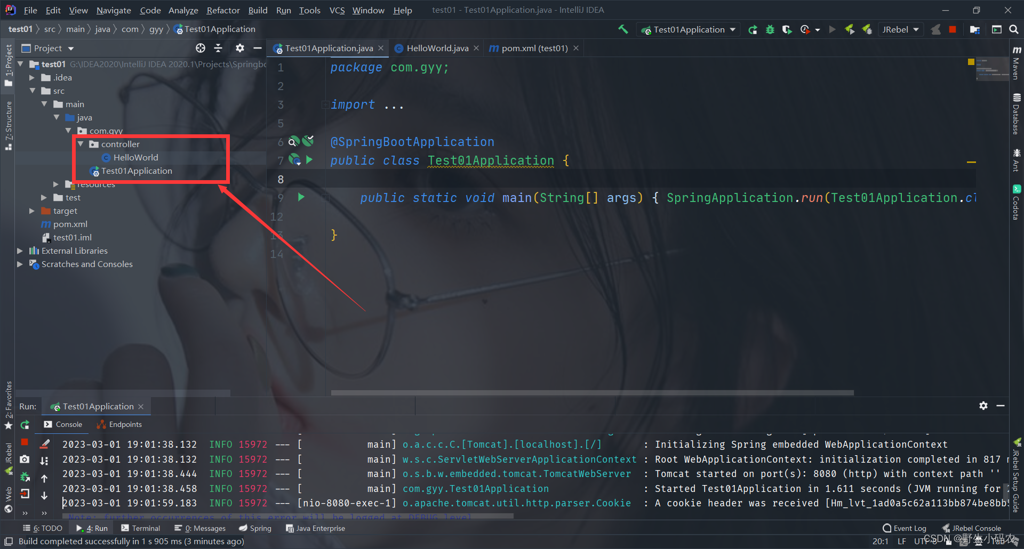Click the up arrow icon in console toolbar
This screenshot has height=549, width=1024.
pos(44,479)
